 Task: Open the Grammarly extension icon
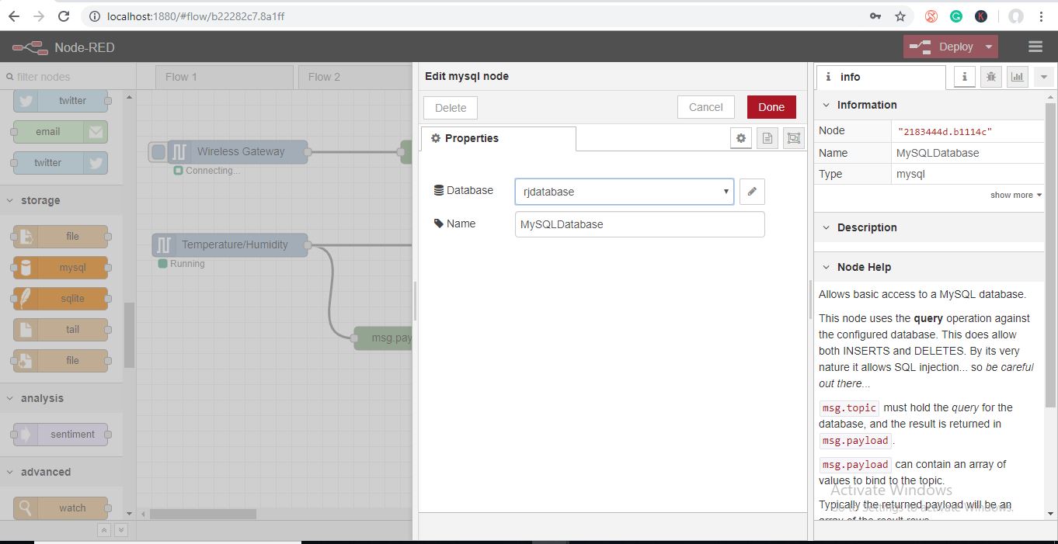956,16
